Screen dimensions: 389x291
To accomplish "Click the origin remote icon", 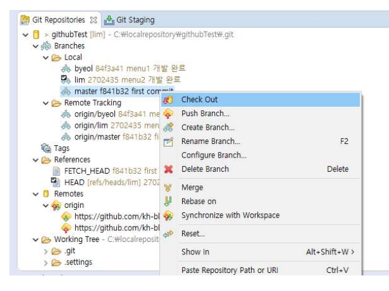I will (56, 205).
